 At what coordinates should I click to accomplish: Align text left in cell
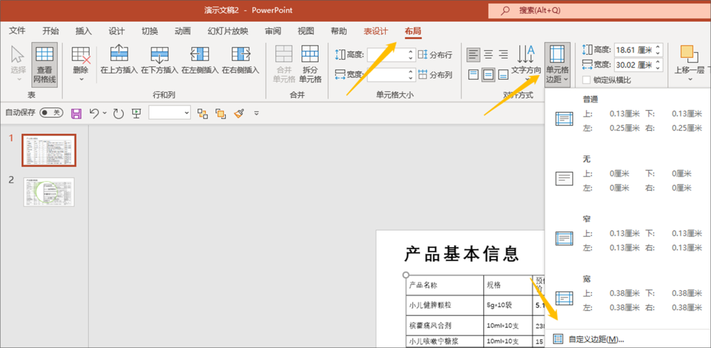(473, 55)
